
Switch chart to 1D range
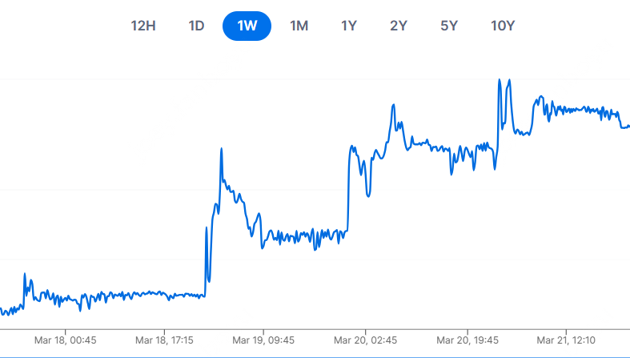[x=196, y=26]
